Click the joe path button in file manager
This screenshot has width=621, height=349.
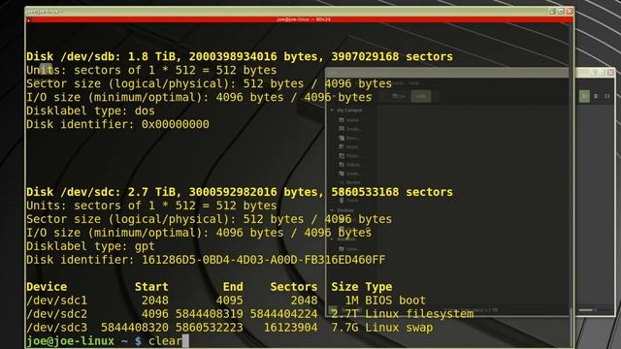pos(399,96)
